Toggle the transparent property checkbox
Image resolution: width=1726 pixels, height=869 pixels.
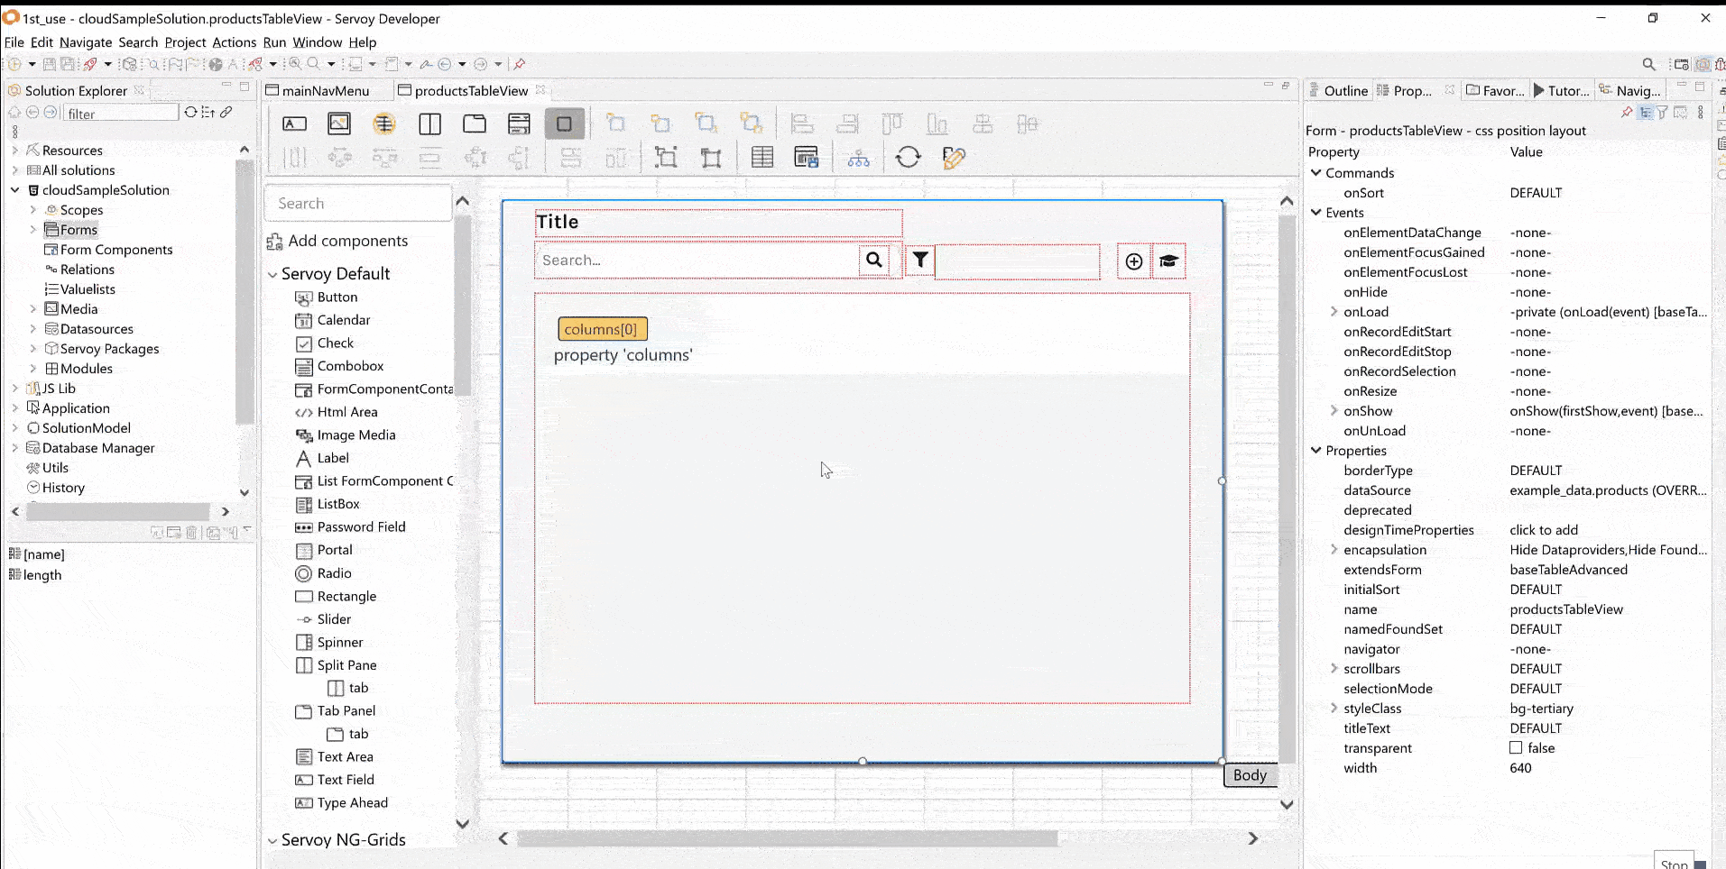tap(1516, 748)
